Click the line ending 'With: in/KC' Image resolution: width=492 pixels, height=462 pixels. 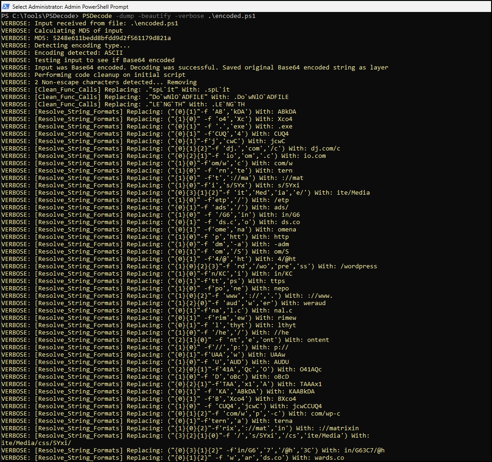tap(147, 274)
